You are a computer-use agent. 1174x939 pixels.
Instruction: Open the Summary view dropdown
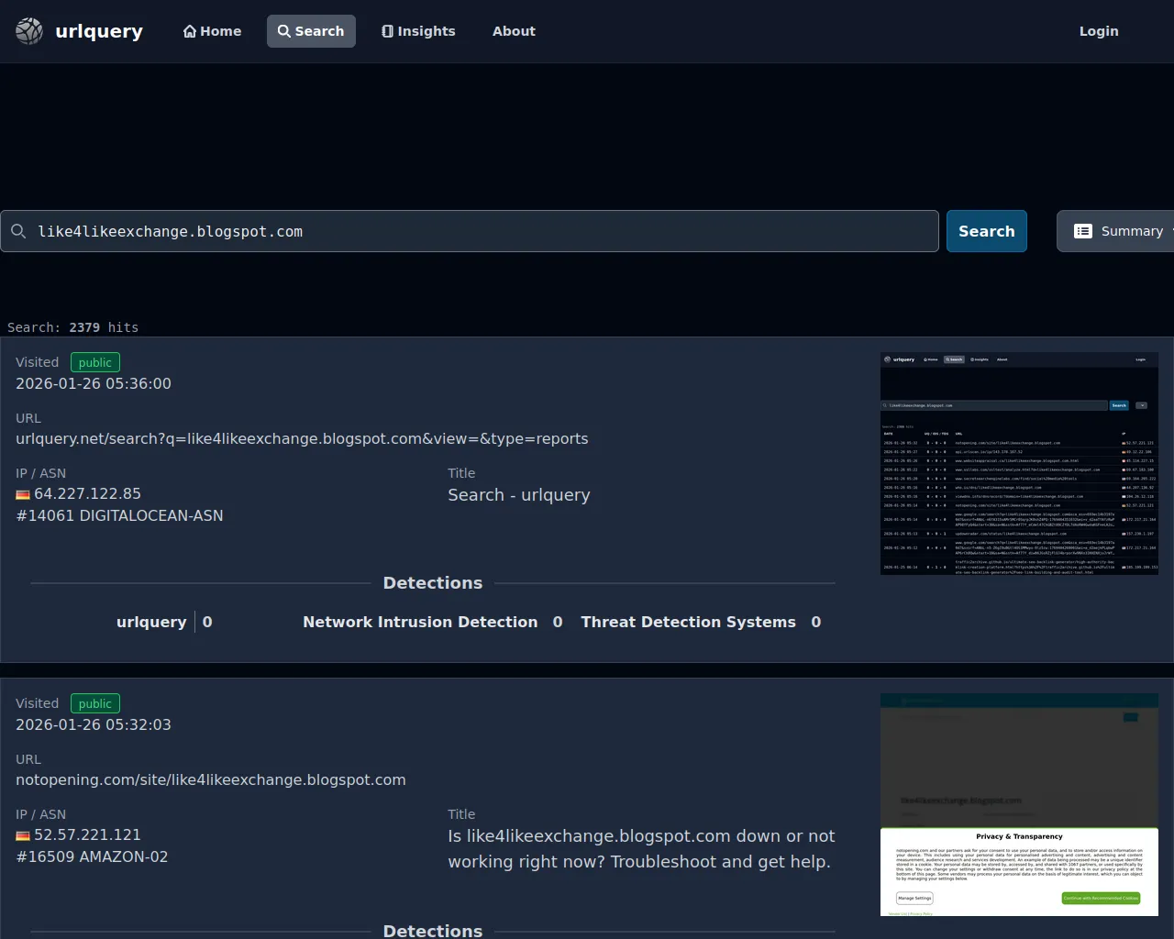point(1119,231)
